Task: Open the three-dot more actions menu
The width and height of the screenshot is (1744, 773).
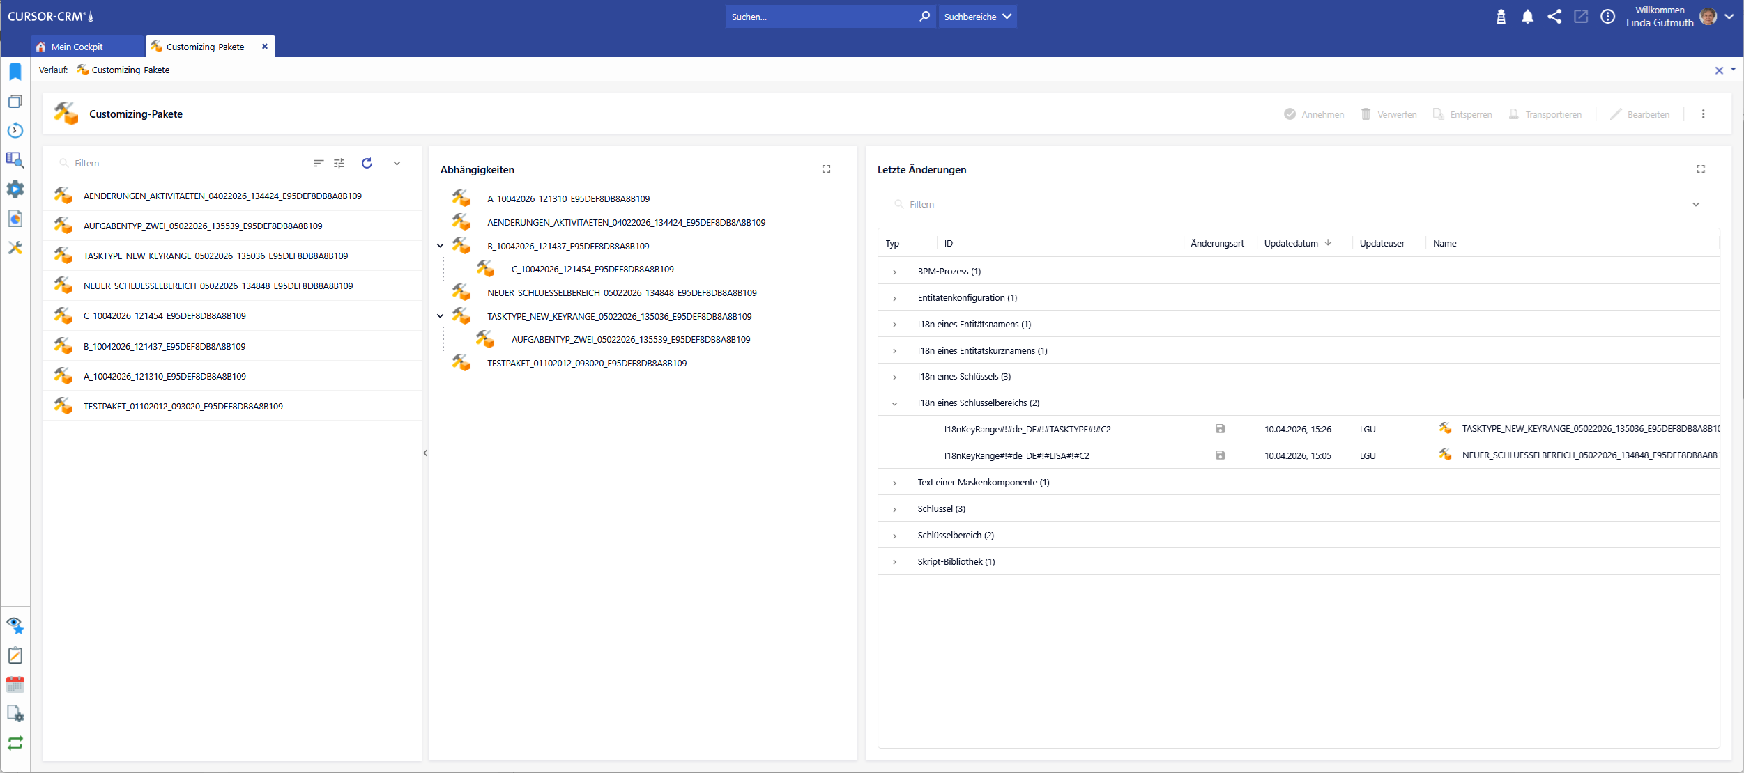Action: [x=1703, y=114]
